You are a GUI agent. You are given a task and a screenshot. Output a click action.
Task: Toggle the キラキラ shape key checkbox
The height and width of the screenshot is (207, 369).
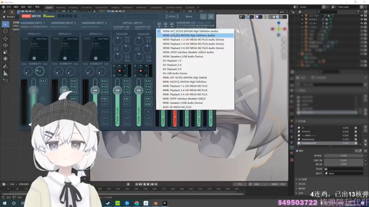tap(356, 132)
